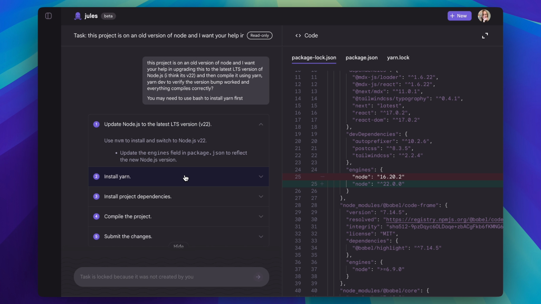Click step number 5 badge
The image size is (541, 304).
(x=96, y=236)
